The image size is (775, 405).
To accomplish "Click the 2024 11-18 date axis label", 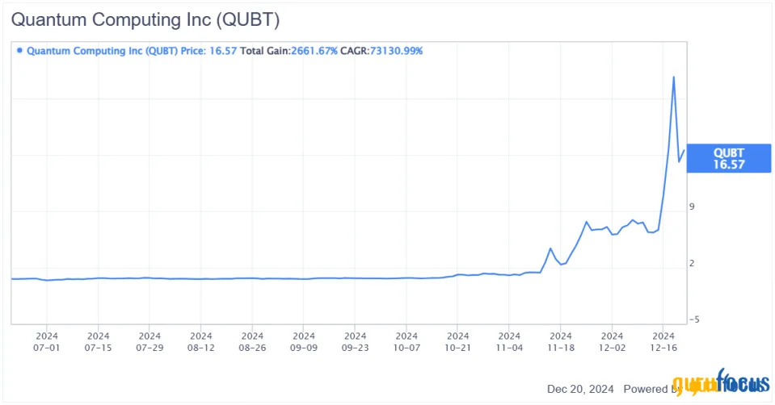I will click(x=561, y=342).
